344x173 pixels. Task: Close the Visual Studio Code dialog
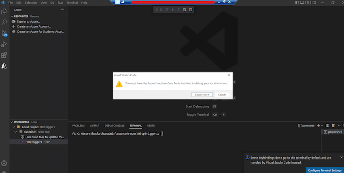tap(229, 75)
